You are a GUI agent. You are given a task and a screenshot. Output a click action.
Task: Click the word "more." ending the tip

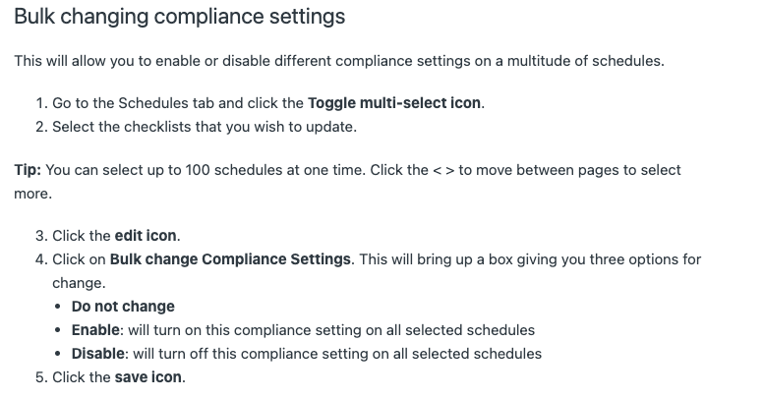(x=32, y=194)
